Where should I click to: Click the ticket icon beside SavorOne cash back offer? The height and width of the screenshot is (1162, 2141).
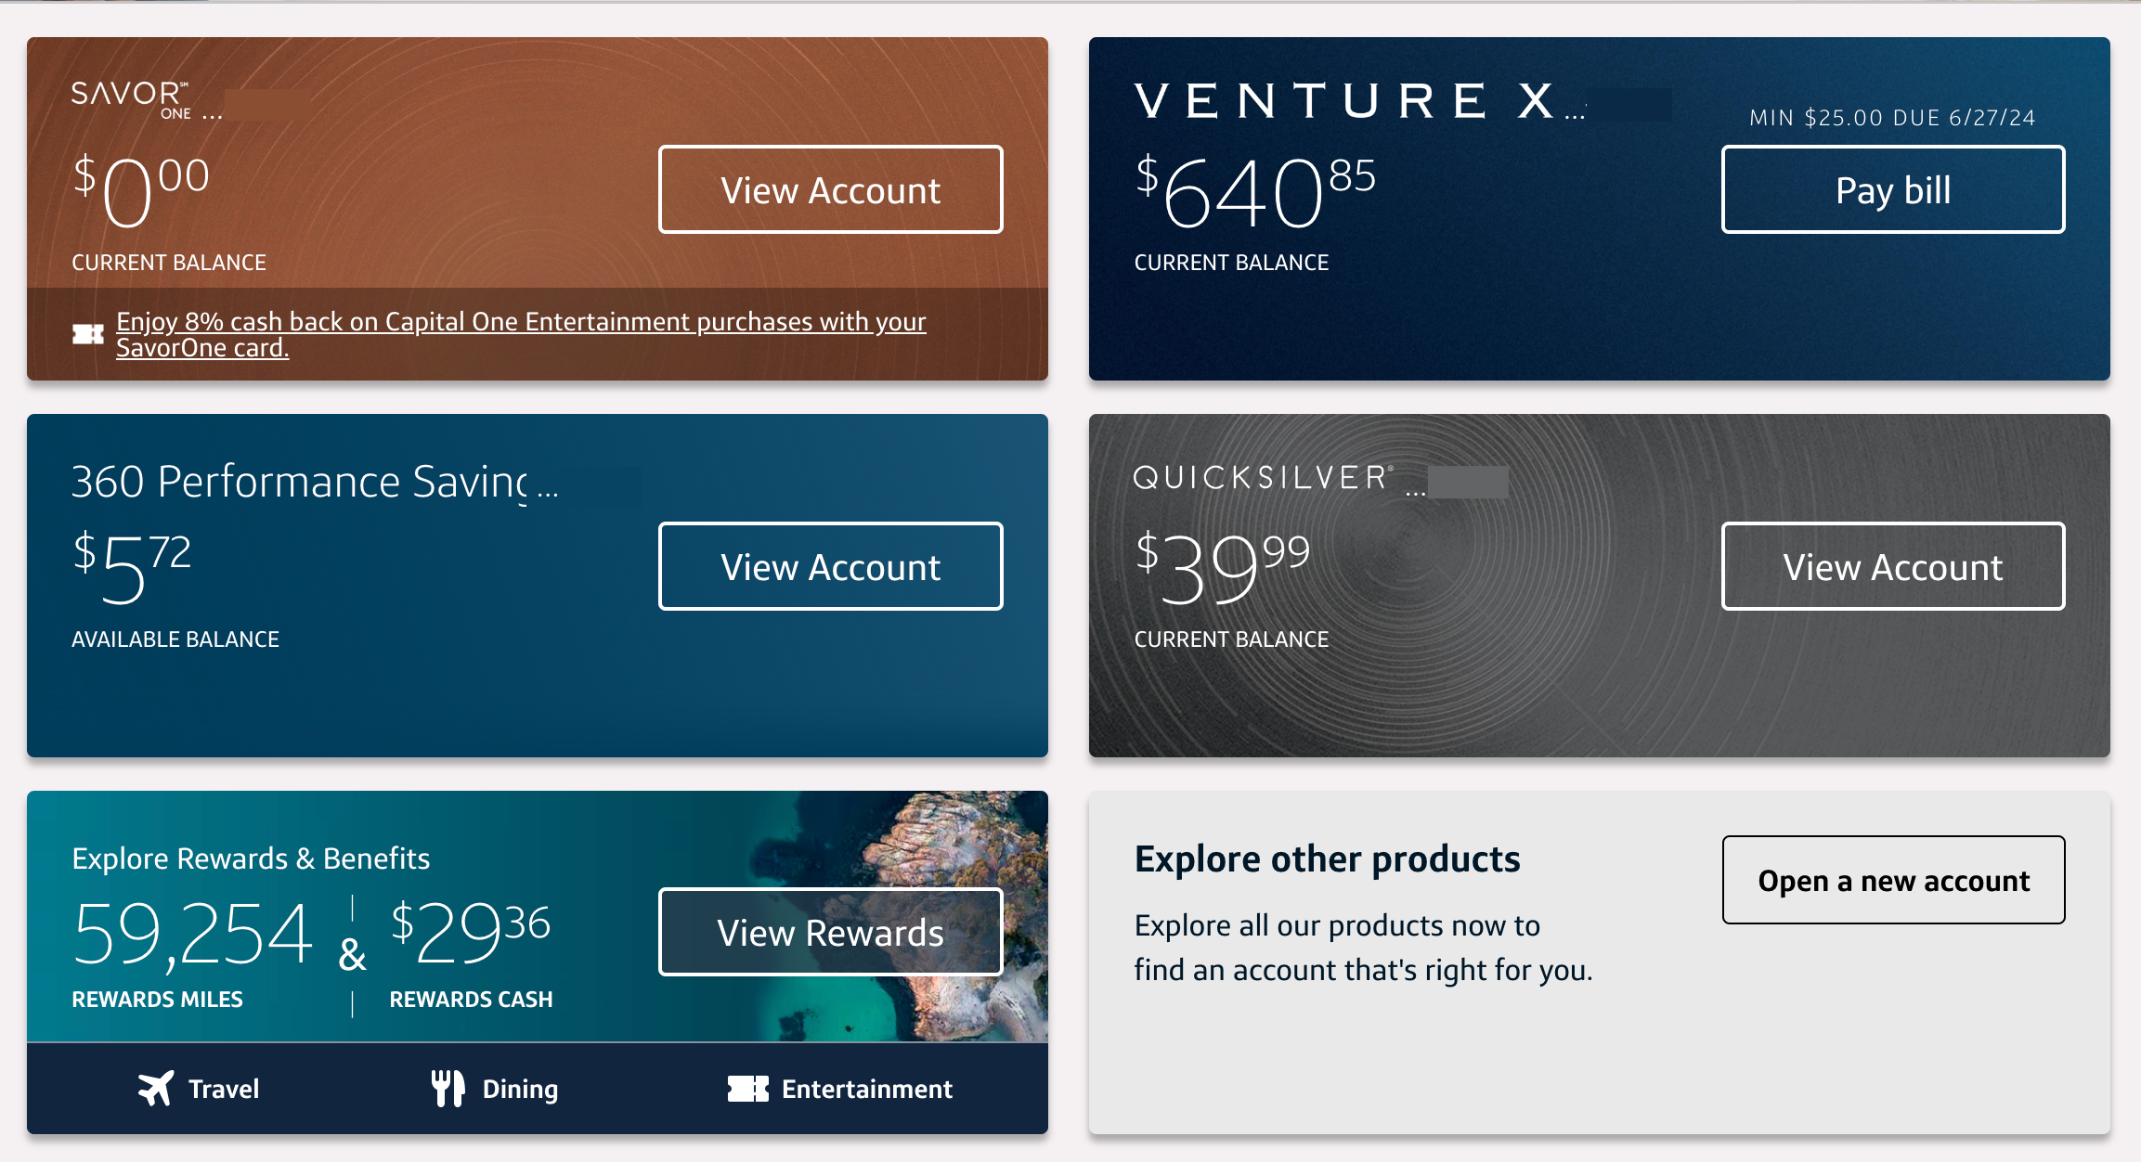click(x=88, y=334)
